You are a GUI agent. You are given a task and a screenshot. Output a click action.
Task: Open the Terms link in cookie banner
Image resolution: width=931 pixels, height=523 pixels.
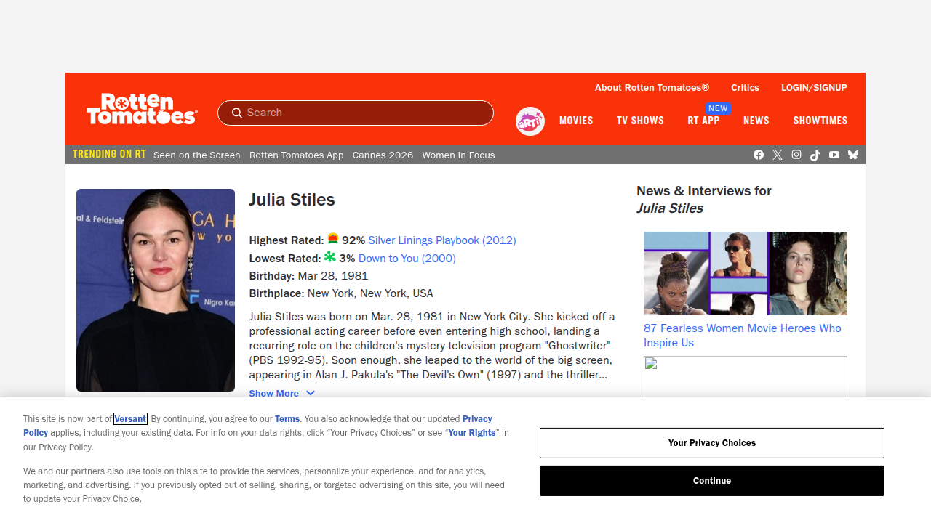287,419
